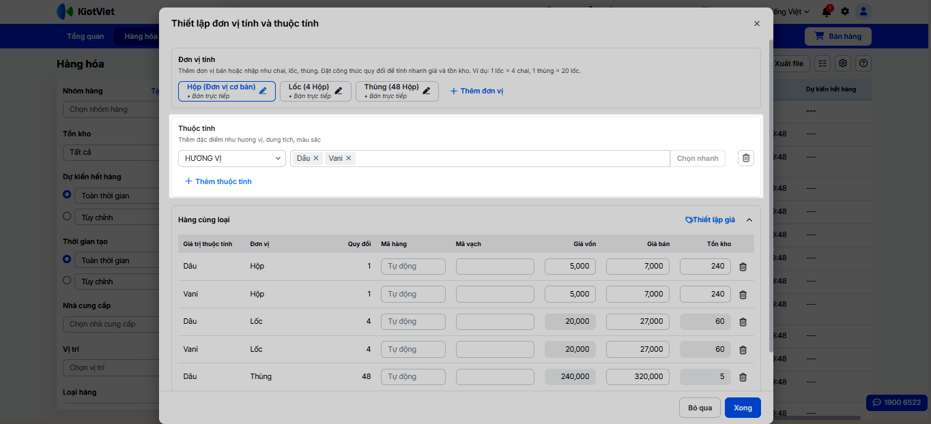Select Tùy chỉnh under Dự kiến hết hàng

click(67, 217)
